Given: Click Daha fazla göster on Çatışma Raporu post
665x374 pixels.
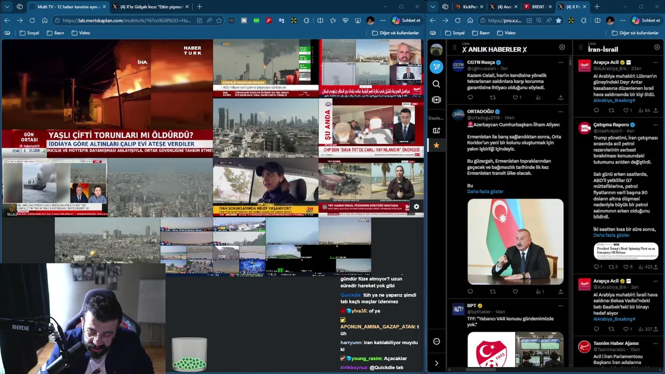Looking at the screenshot, I should click(x=611, y=235).
